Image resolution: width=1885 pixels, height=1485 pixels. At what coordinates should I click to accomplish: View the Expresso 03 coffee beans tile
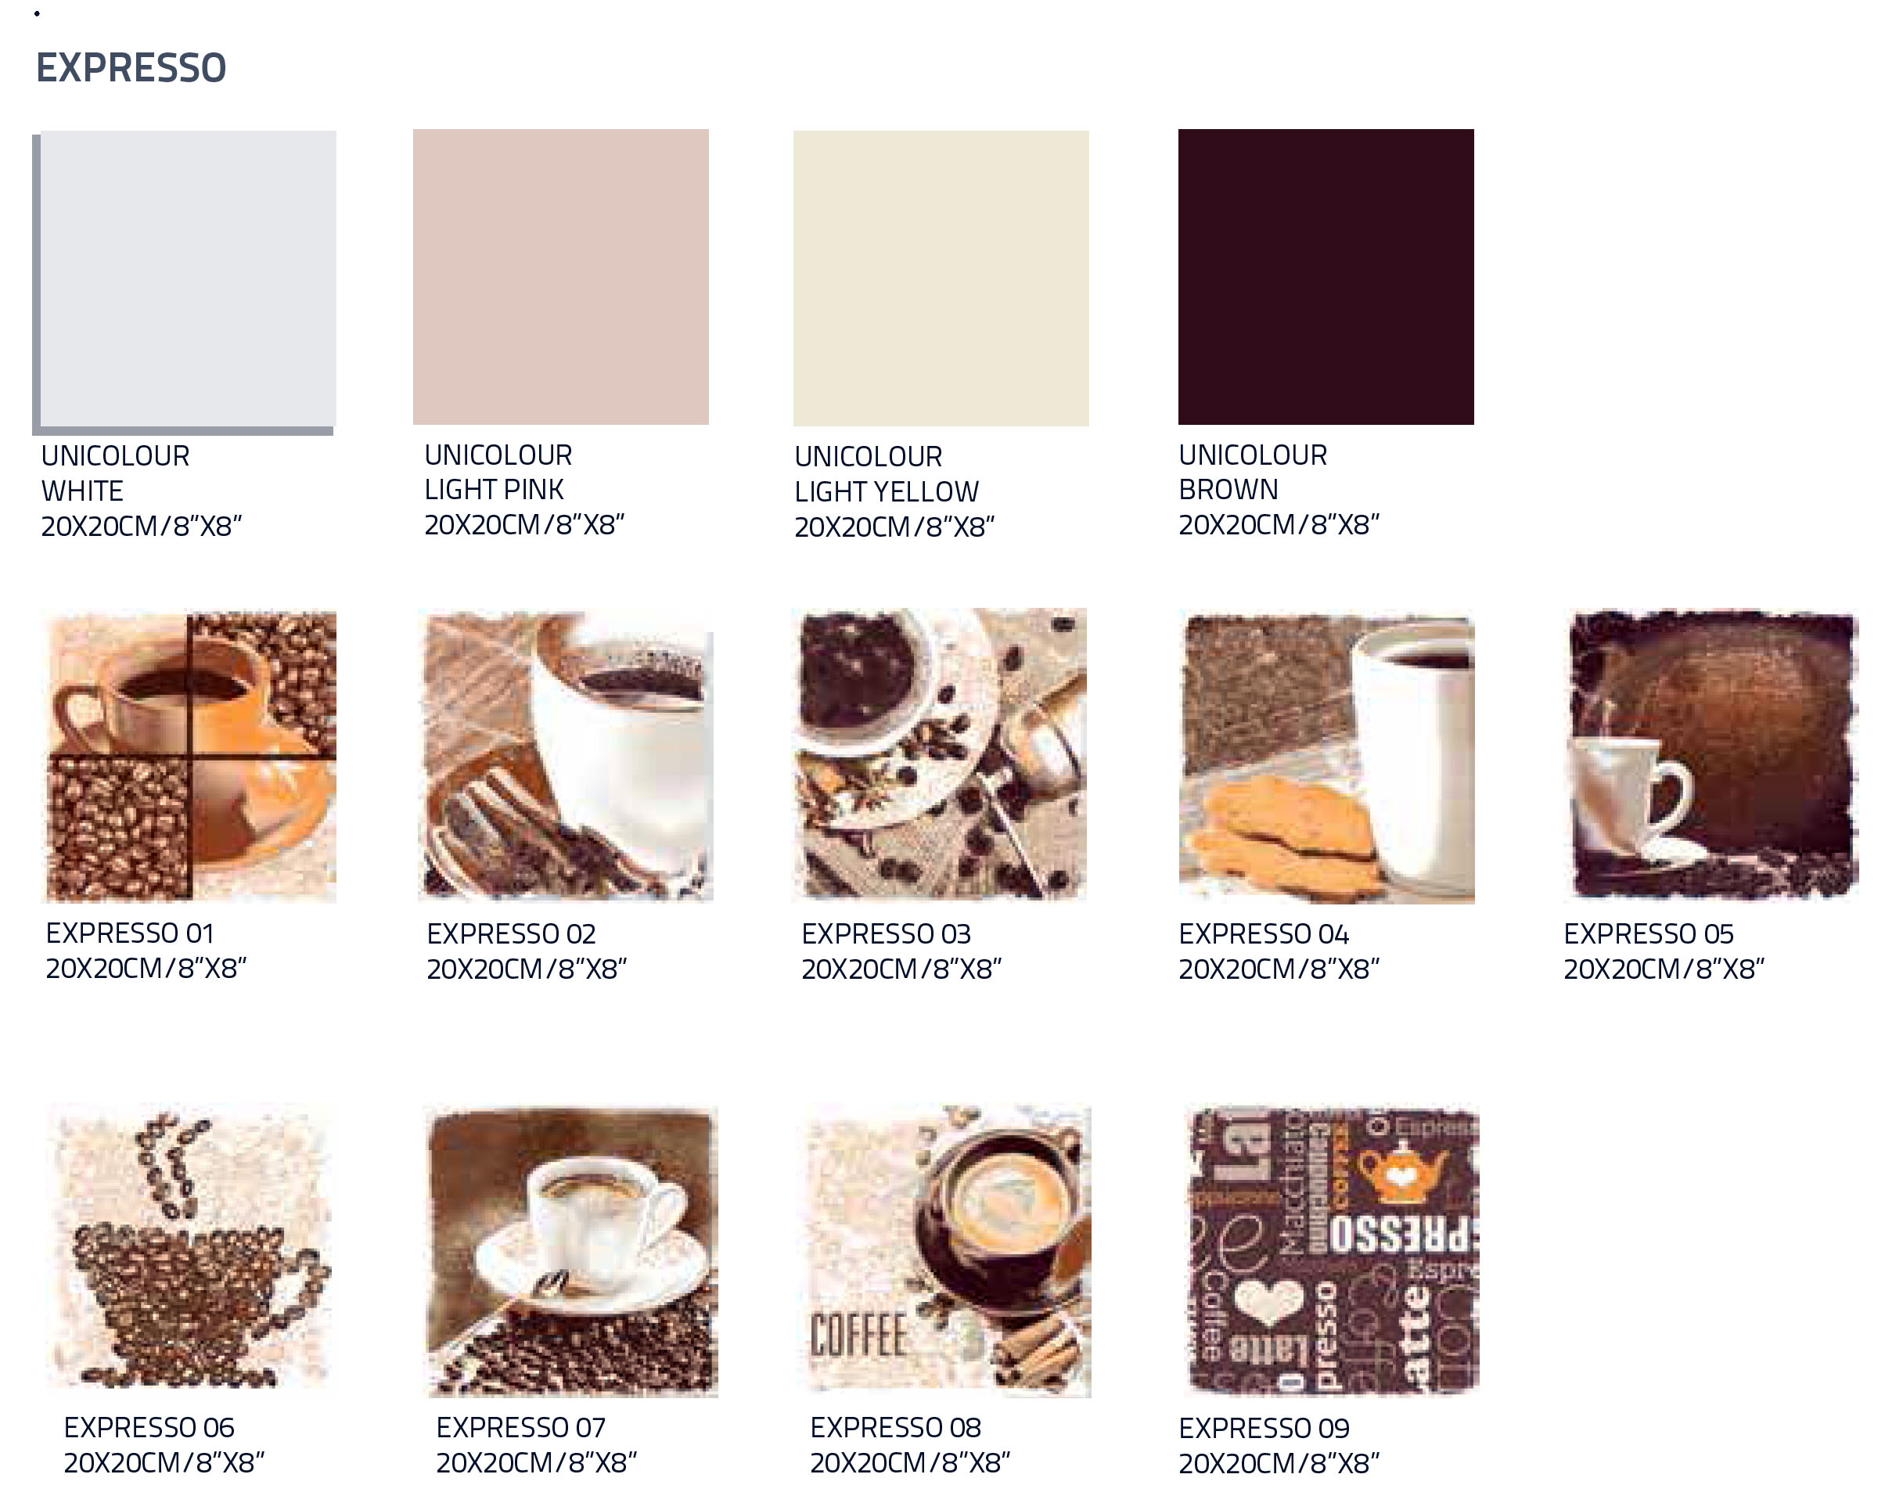pos(940,753)
